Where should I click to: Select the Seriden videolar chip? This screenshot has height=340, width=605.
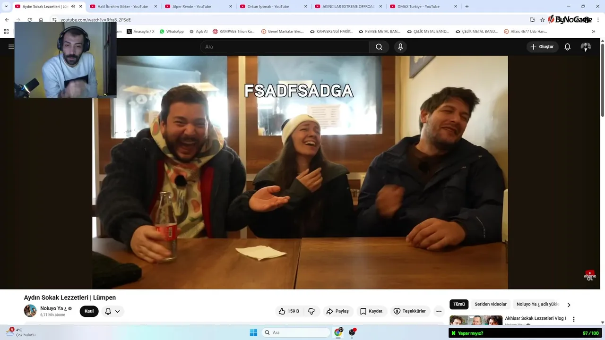pyautogui.click(x=491, y=305)
